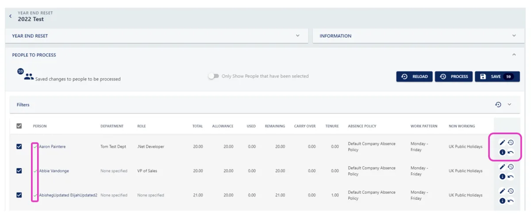Click the 21.00 total for AbishegUpdated ElijahUpdated2
The height and width of the screenshot is (220, 531).
point(198,195)
